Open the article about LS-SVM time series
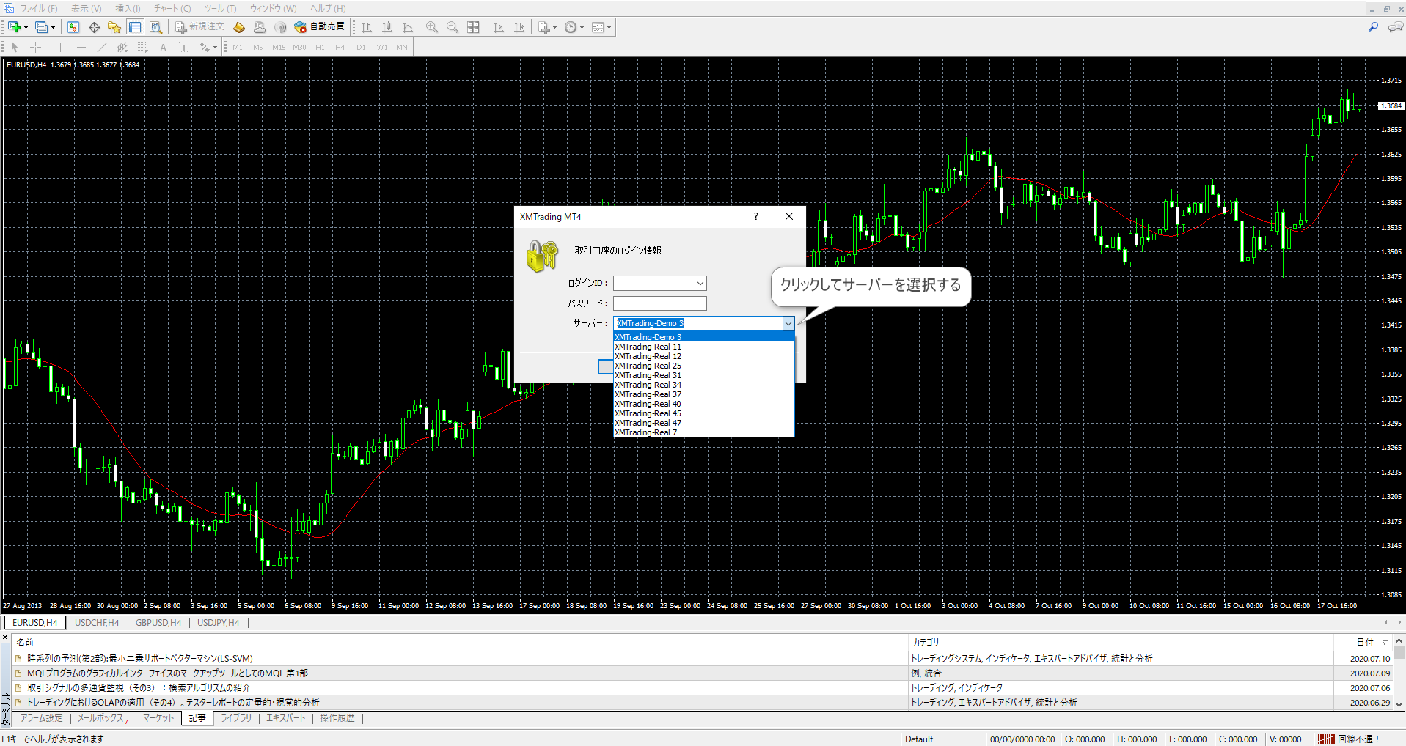The height and width of the screenshot is (746, 1406). (x=140, y=659)
